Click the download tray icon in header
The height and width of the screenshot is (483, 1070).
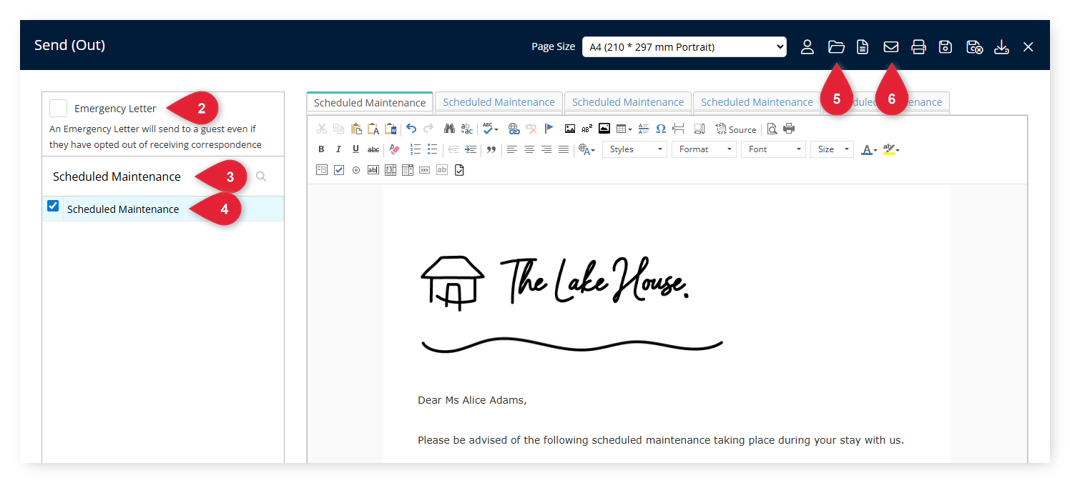point(1002,47)
